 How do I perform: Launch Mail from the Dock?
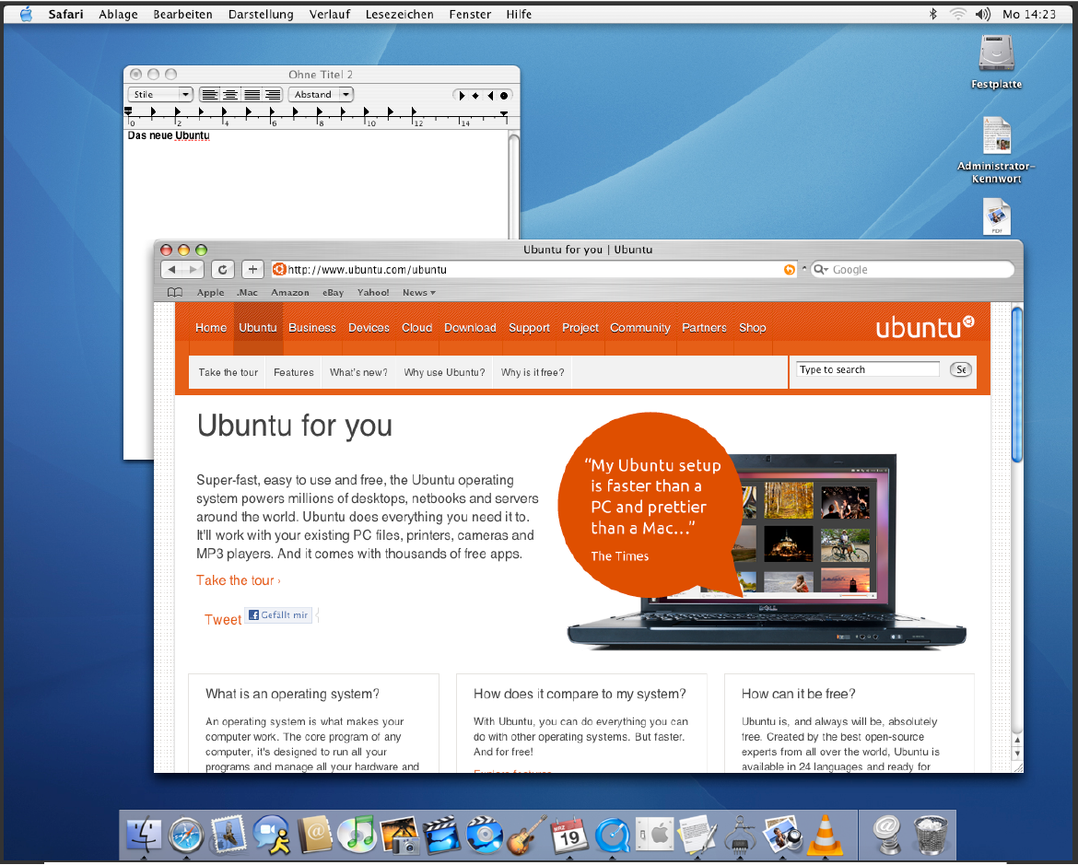point(228,835)
